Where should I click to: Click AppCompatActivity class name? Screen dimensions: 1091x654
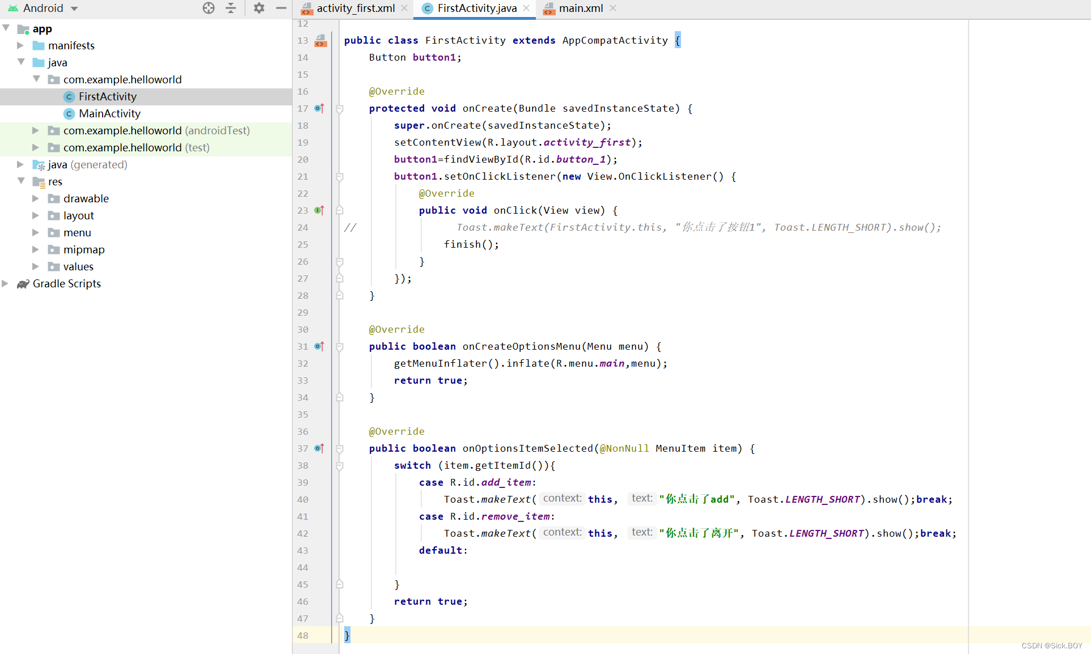click(x=615, y=40)
